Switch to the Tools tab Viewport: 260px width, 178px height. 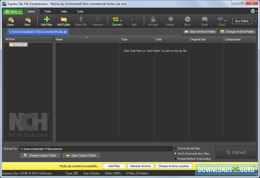click(48, 11)
